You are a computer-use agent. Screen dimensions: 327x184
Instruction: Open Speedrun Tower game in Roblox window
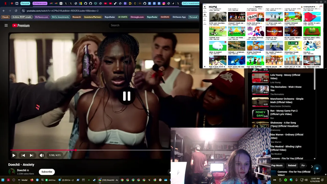tap(293, 46)
